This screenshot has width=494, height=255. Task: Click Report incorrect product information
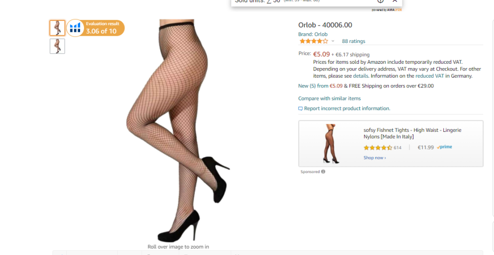(x=347, y=108)
